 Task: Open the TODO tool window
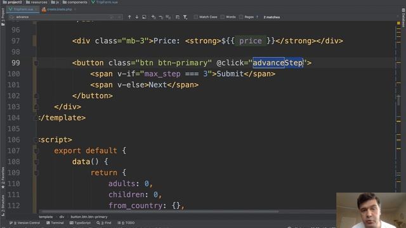pyautogui.click(x=126, y=223)
